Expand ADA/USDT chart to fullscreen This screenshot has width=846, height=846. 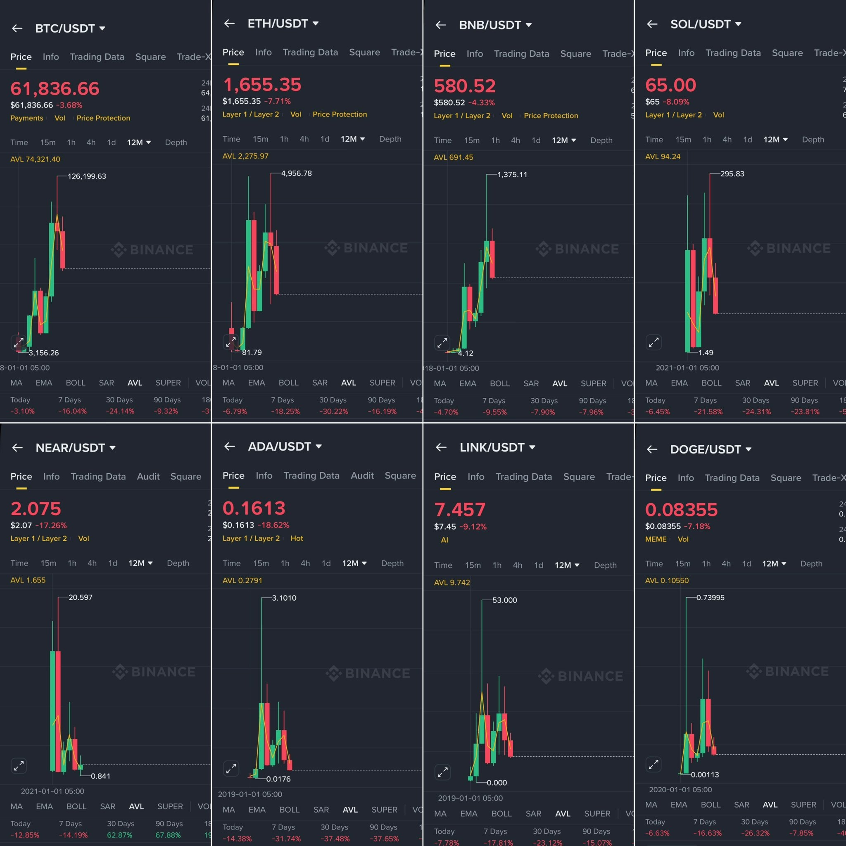click(231, 768)
